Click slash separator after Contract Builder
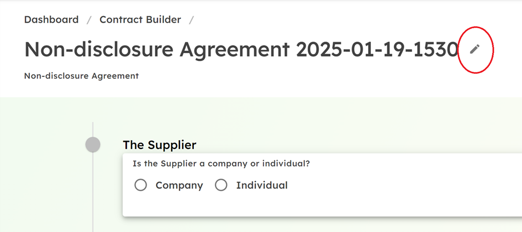The height and width of the screenshot is (232, 522). point(191,20)
